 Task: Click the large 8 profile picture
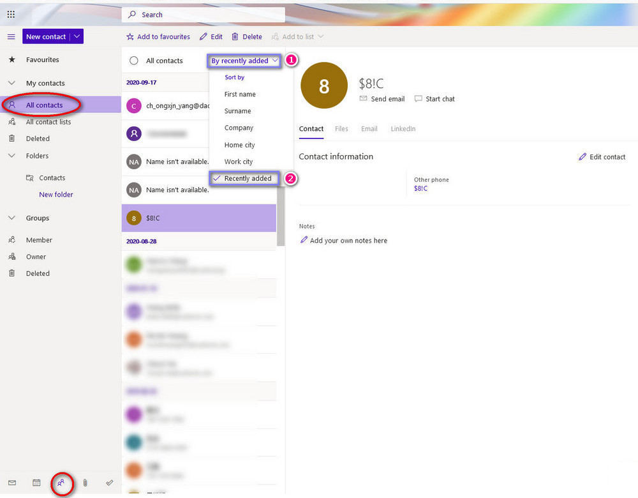pos(324,86)
